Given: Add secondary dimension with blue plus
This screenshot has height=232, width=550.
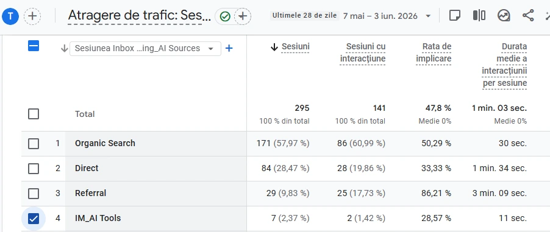Looking at the screenshot, I should tap(229, 48).
